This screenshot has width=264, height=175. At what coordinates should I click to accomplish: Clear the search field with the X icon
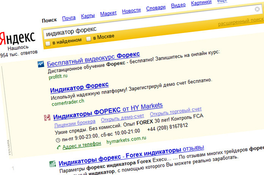tap(257, 9)
